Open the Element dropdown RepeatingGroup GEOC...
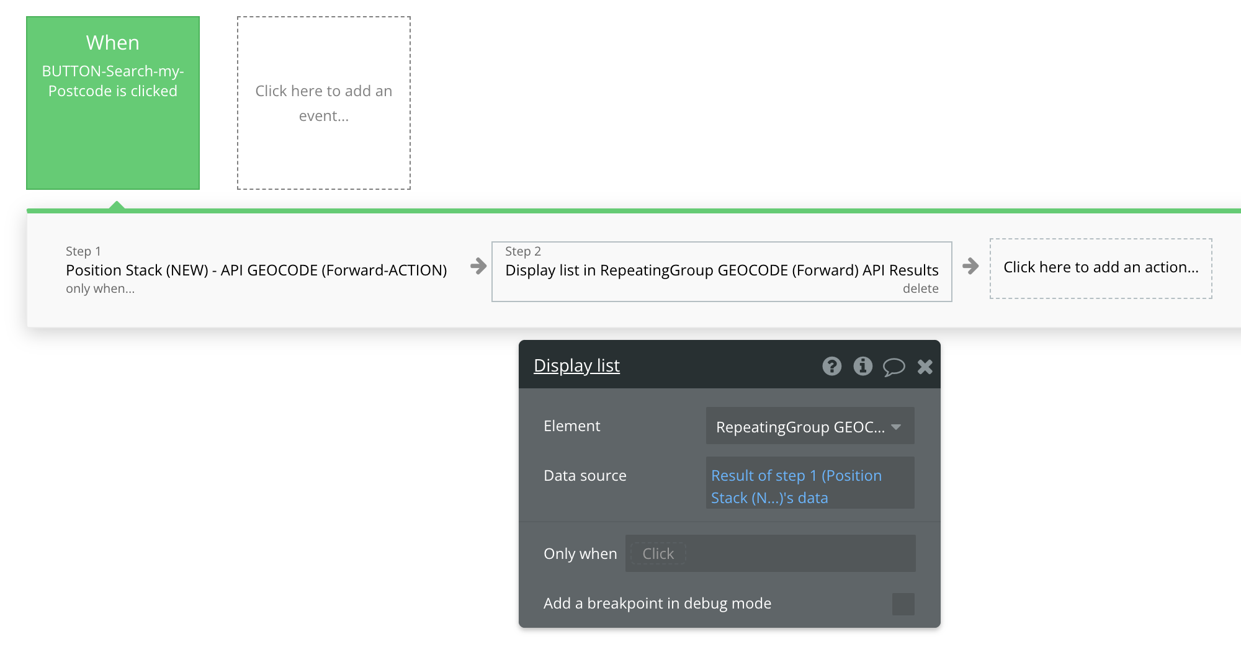Viewport: 1241px width, 665px height. (x=810, y=426)
